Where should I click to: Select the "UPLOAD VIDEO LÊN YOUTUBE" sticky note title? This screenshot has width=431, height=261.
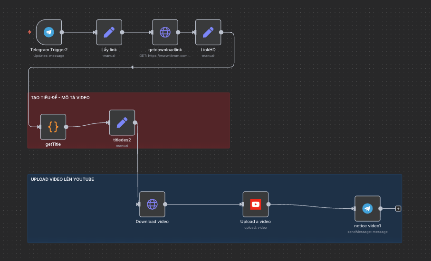click(x=62, y=179)
